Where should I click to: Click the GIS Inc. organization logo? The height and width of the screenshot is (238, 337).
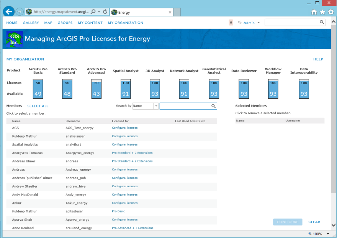click(x=15, y=39)
